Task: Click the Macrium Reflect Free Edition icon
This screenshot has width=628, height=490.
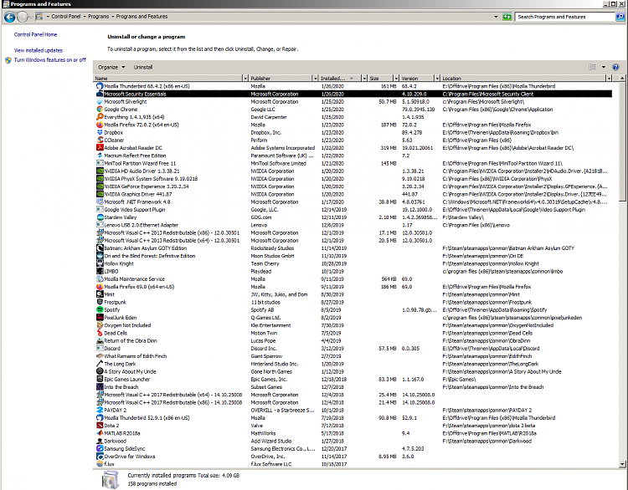Action: 100,156
